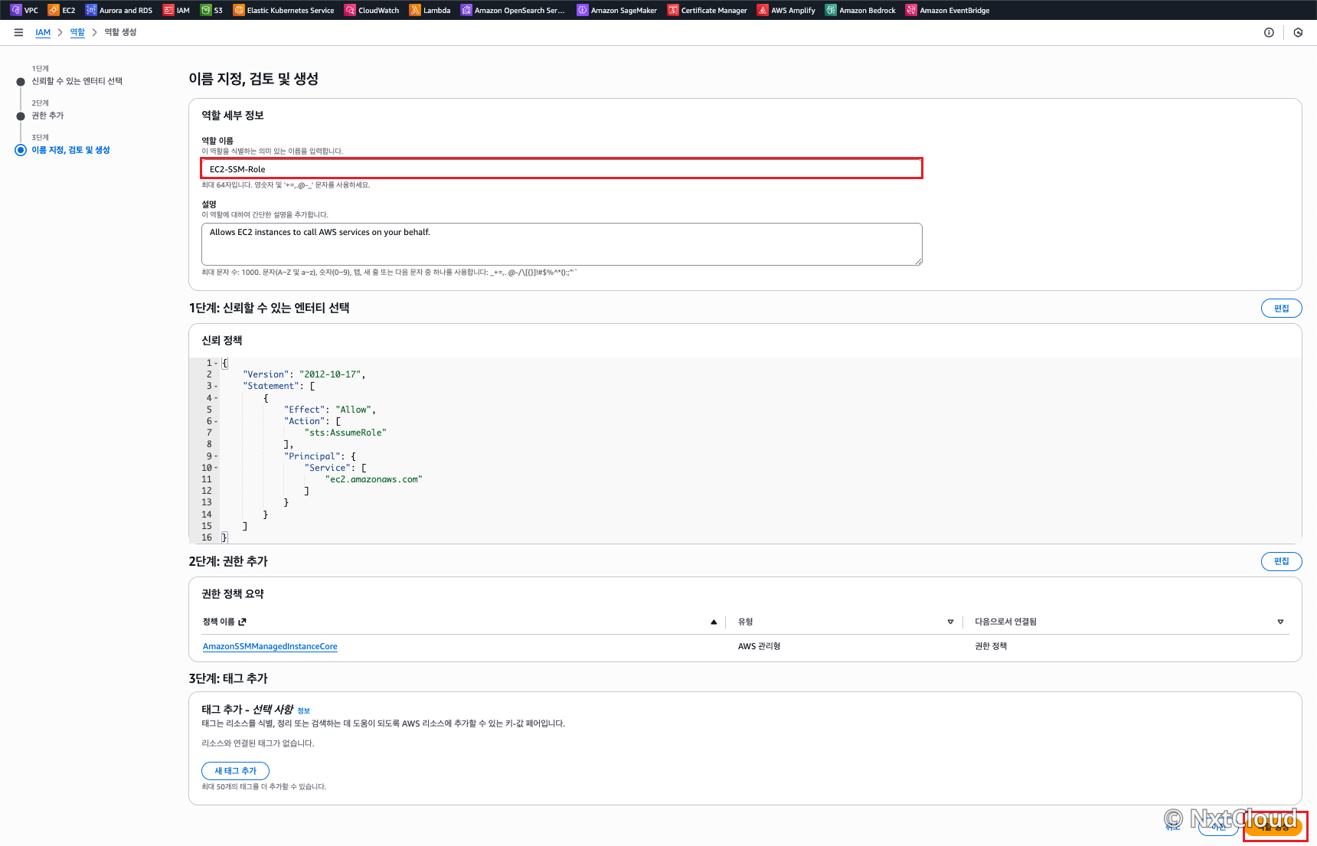The image size is (1317, 846).
Task: Click the AWS 관리형 type cell
Action: point(759,646)
